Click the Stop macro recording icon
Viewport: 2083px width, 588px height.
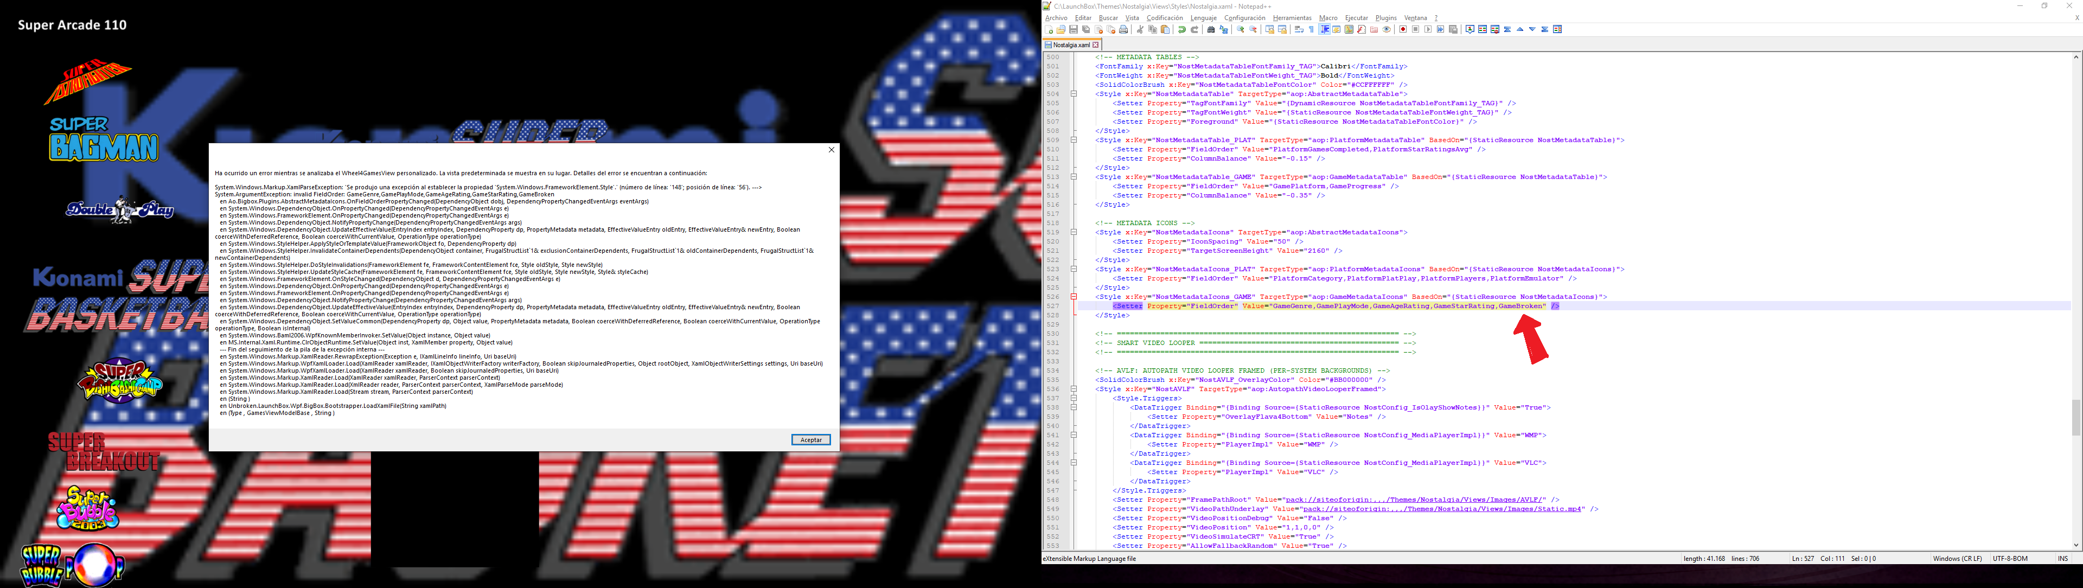point(1416,30)
